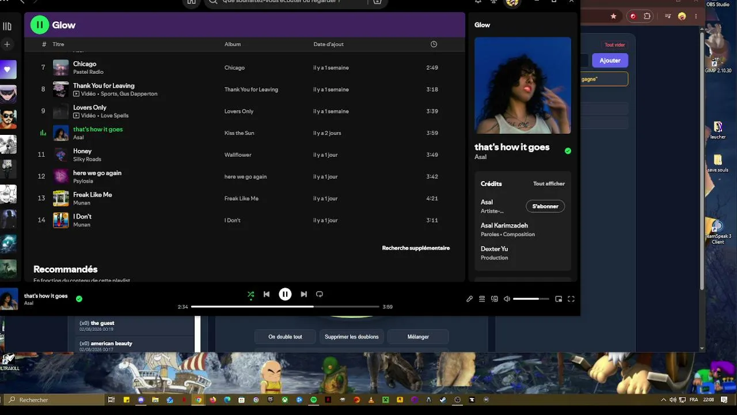The width and height of the screenshot is (737, 415).
Task: Click Recherche supplémentaire below the tracklist
Action: click(x=416, y=248)
